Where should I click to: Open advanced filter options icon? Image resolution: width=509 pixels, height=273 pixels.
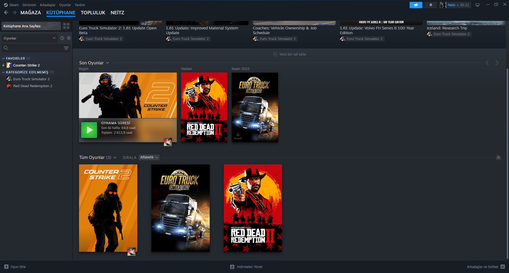point(66,48)
